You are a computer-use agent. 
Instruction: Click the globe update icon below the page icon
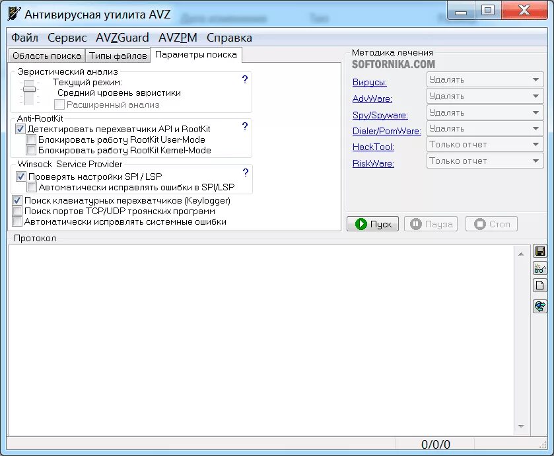point(539,305)
